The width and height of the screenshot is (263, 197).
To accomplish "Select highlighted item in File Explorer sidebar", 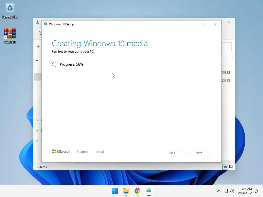I will point(38,77).
